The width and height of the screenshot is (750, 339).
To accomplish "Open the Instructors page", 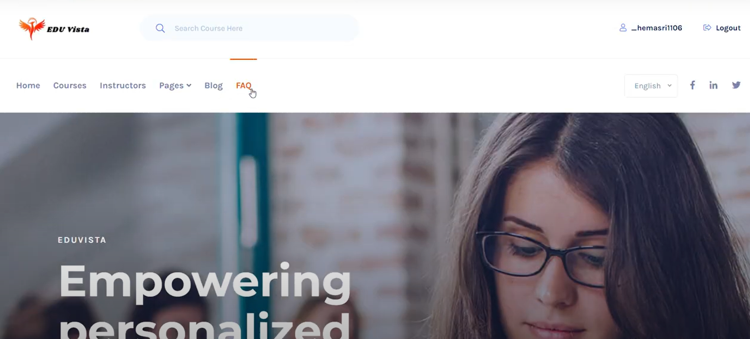I will point(123,85).
